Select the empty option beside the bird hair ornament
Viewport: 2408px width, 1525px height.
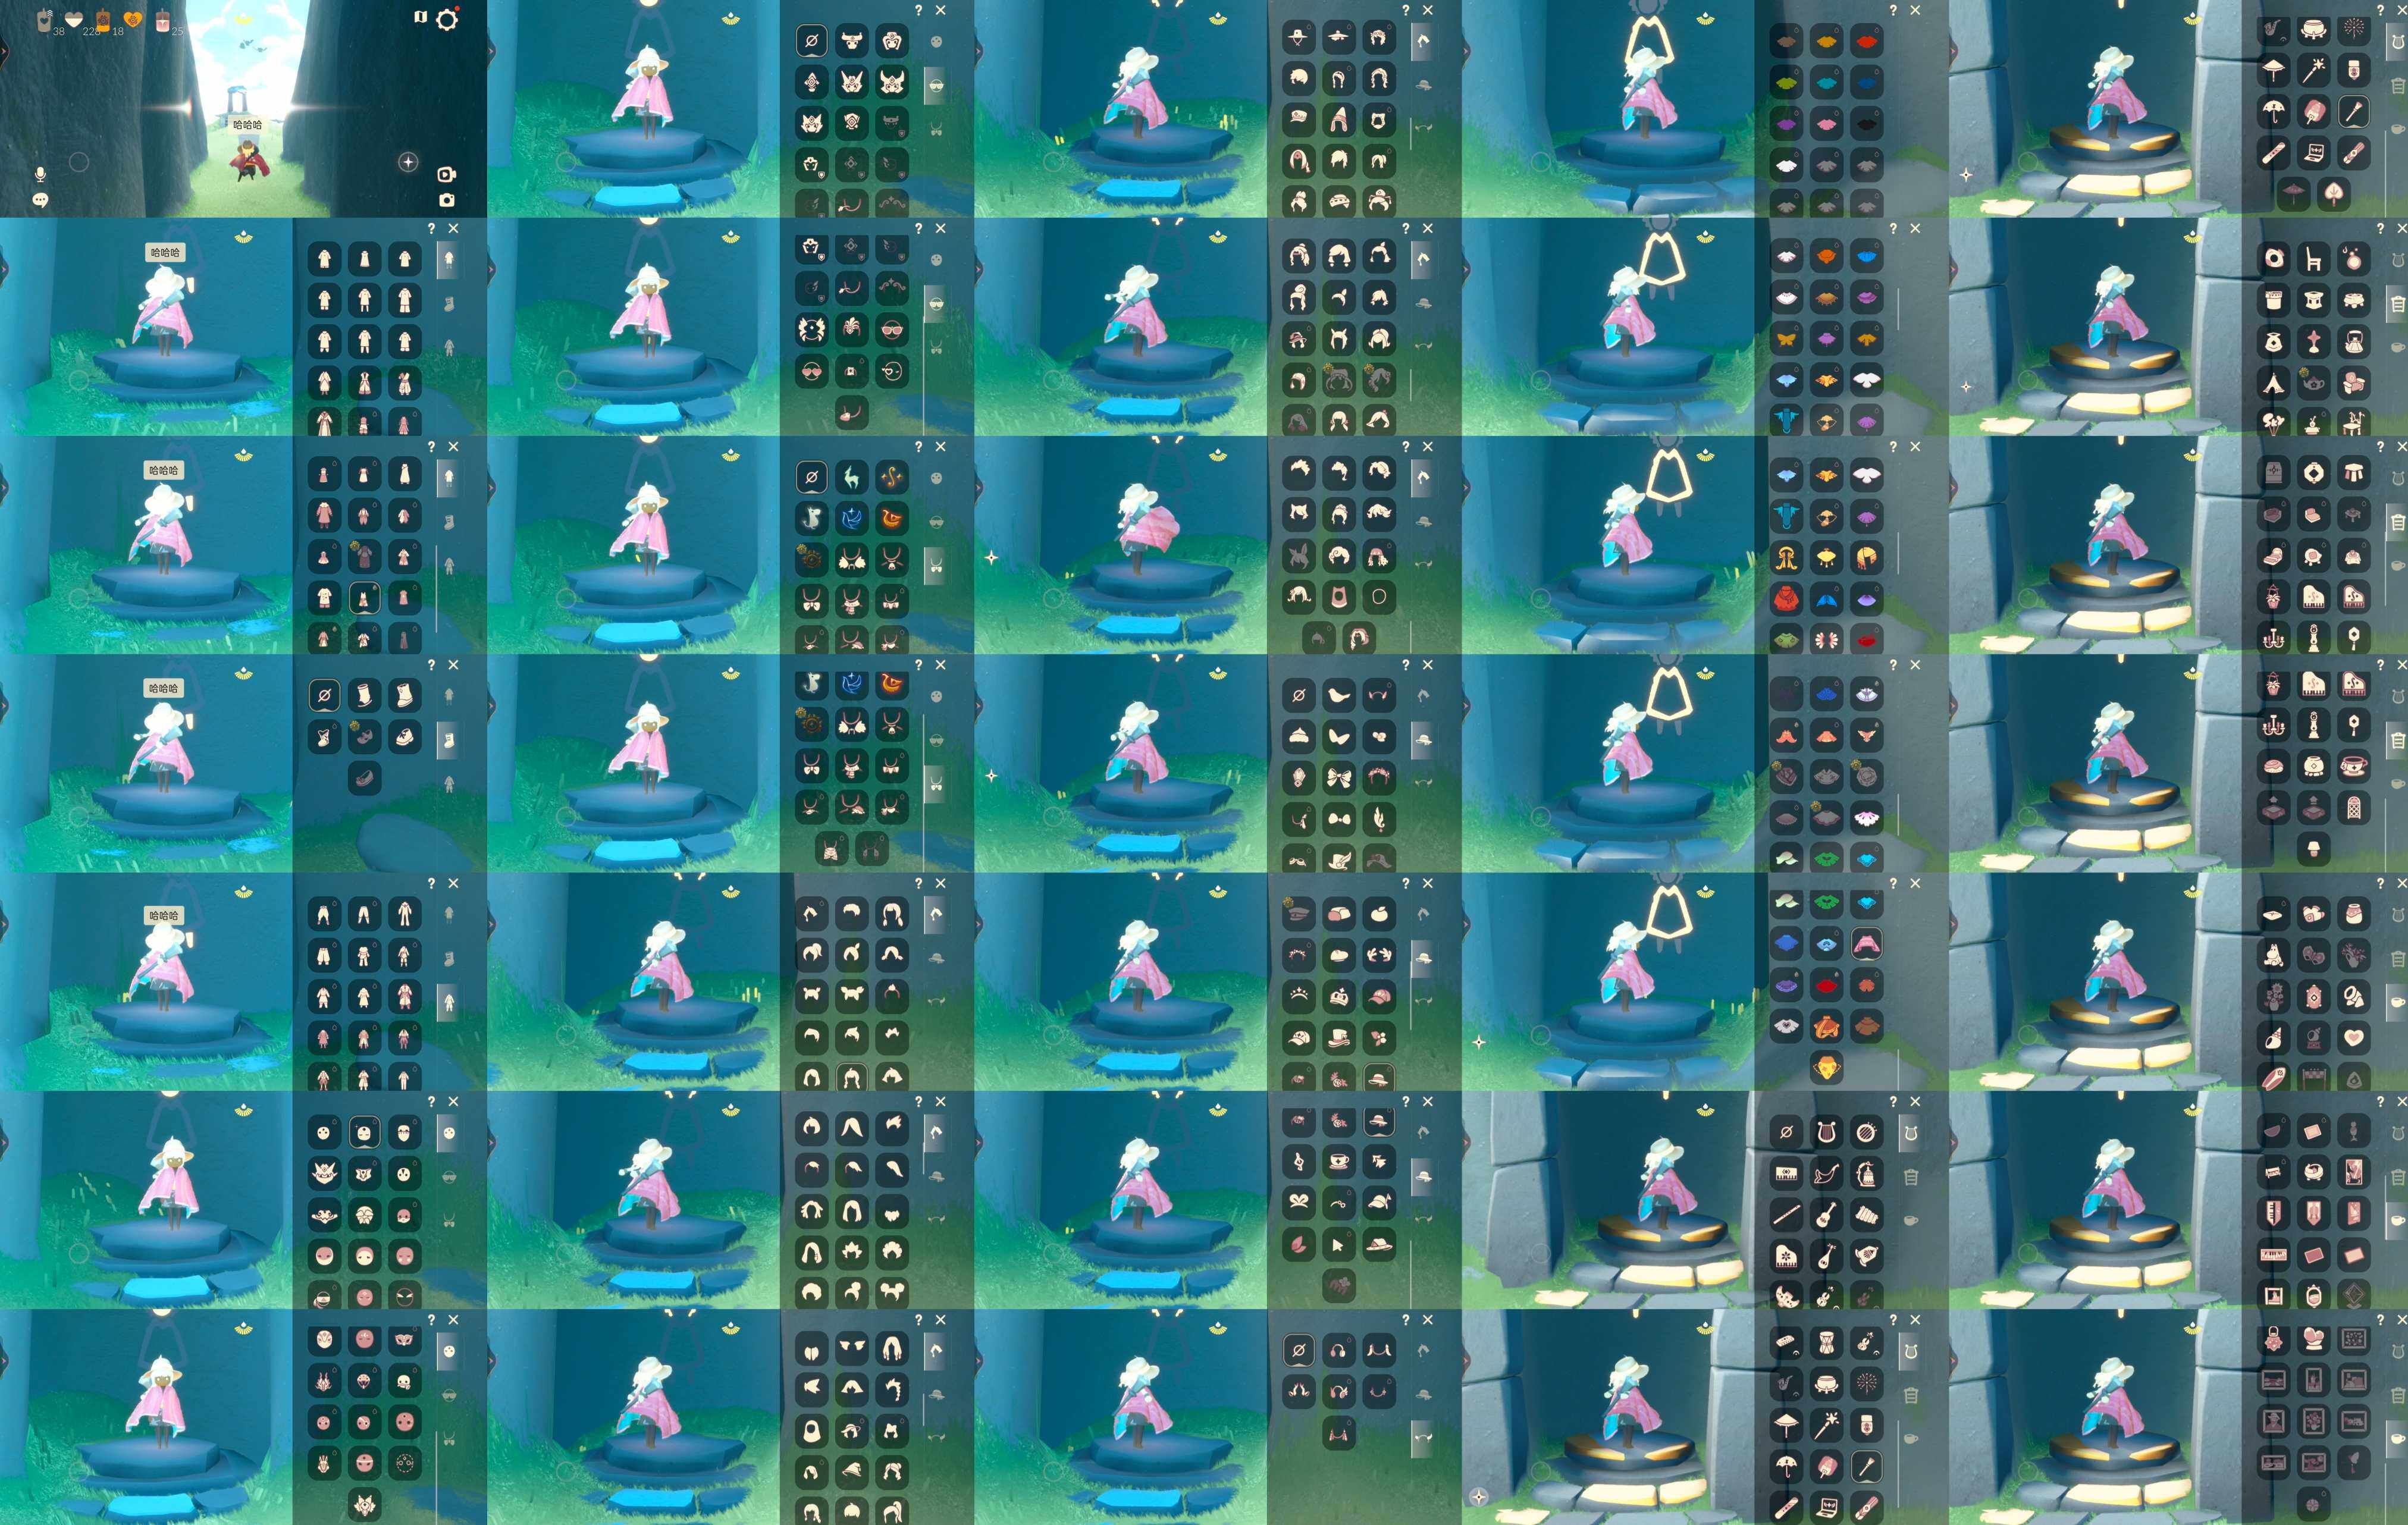tap(1298, 695)
